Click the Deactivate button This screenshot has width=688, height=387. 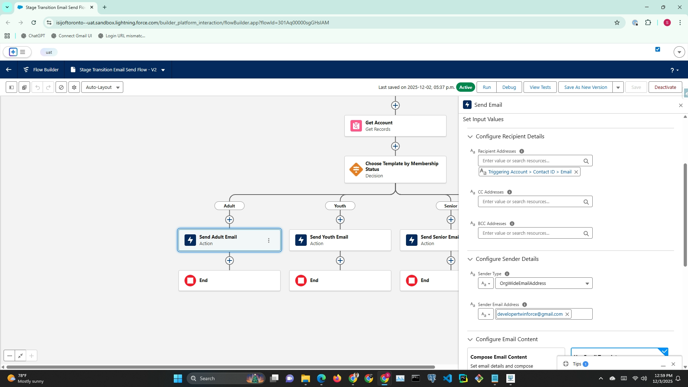[665, 87]
